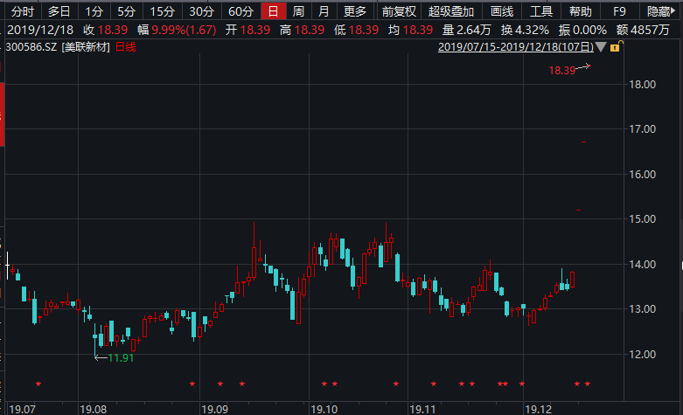683x415 pixels.
Task: Click the 幅 9.99%(1.67) change value
Action: coord(177,30)
